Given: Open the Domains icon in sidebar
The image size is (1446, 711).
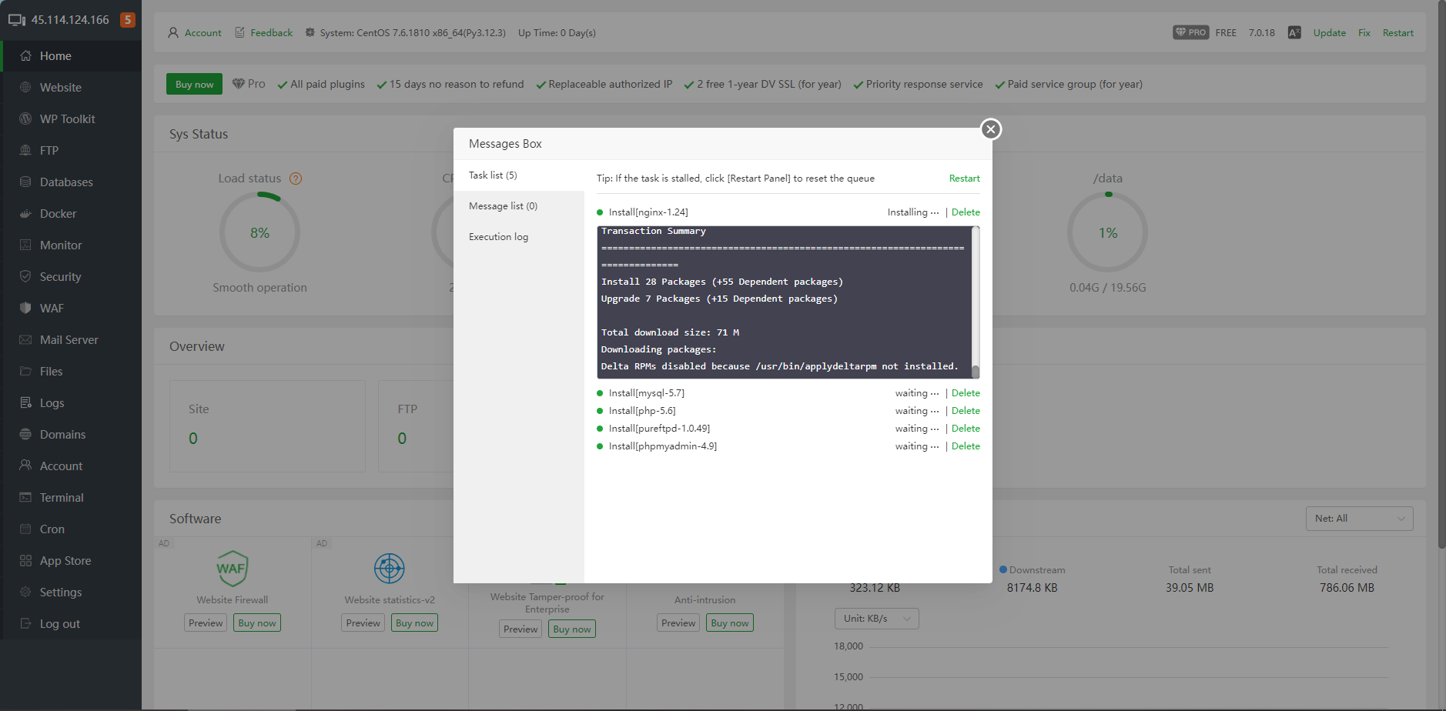Looking at the screenshot, I should click(25, 434).
